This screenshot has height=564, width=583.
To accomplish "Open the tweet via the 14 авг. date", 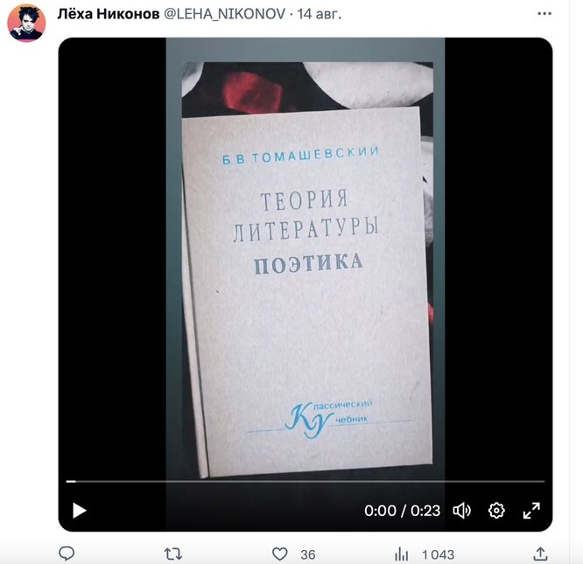I will (319, 14).
